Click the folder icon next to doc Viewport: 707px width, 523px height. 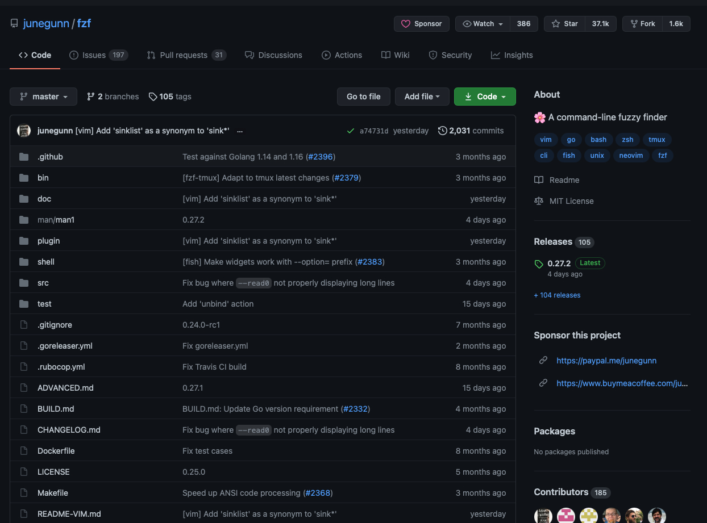[x=24, y=199]
